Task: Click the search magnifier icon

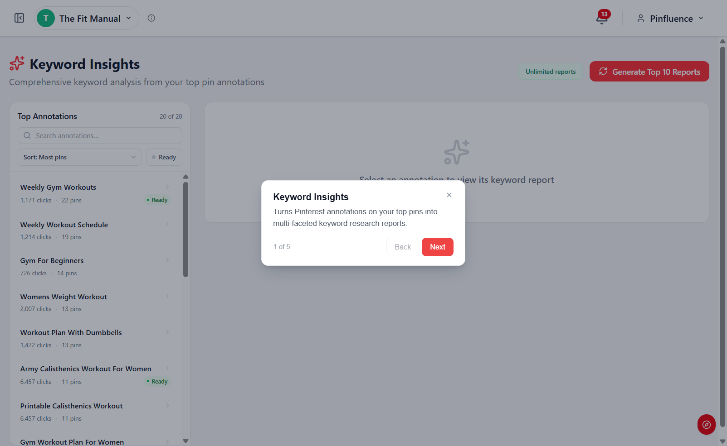Action: 27,135
